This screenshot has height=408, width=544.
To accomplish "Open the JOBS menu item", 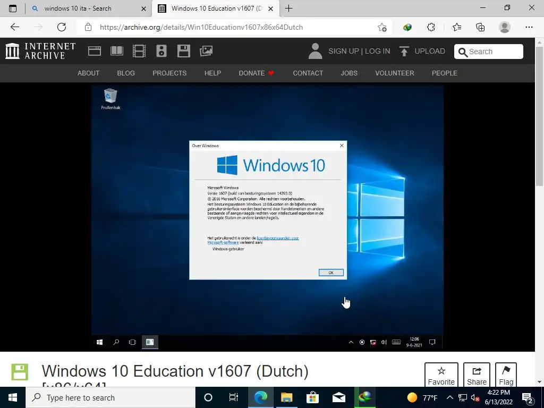I will point(349,73).
